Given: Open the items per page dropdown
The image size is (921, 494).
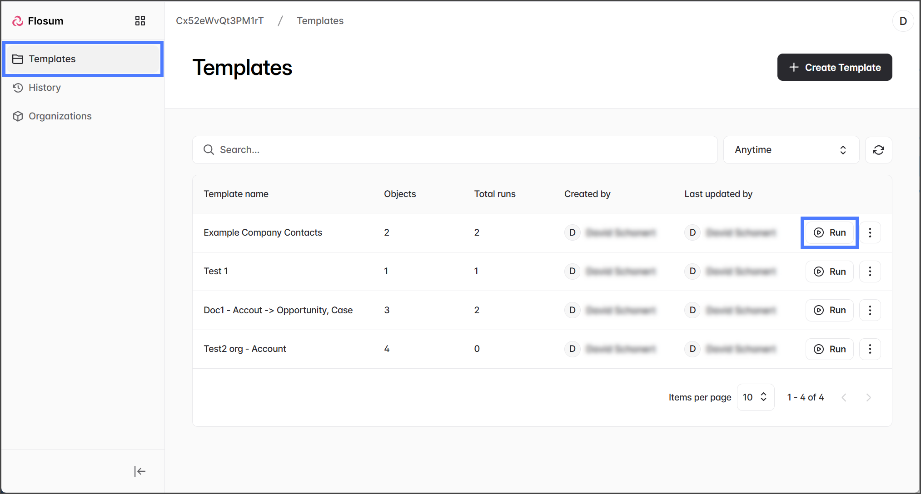Looking at the screenshot, I should 755,397.
